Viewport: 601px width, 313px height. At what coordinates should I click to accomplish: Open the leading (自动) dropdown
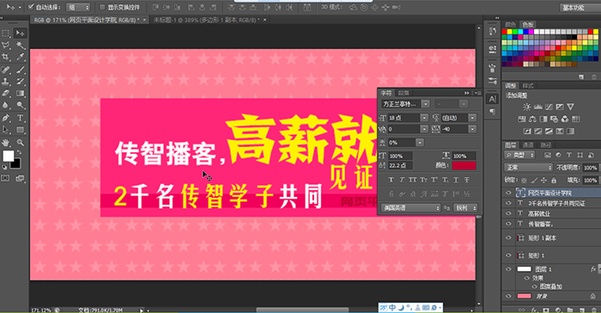coord(472,118)
